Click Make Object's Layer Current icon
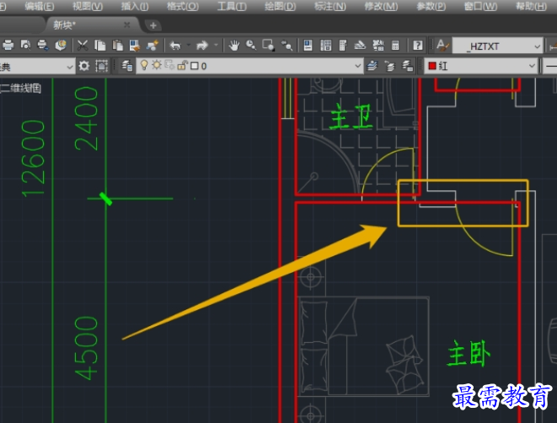 [372, 66]
